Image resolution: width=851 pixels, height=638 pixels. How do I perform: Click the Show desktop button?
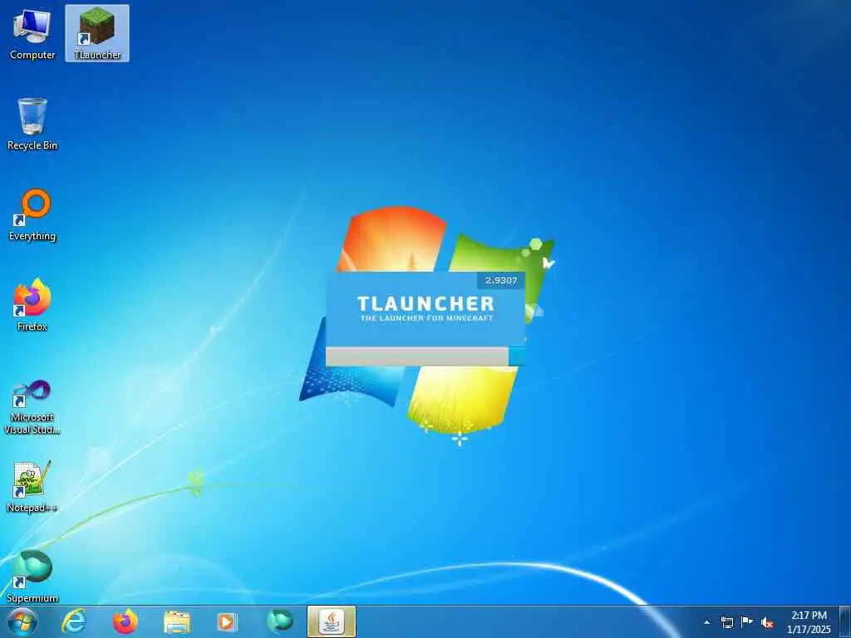845,621
